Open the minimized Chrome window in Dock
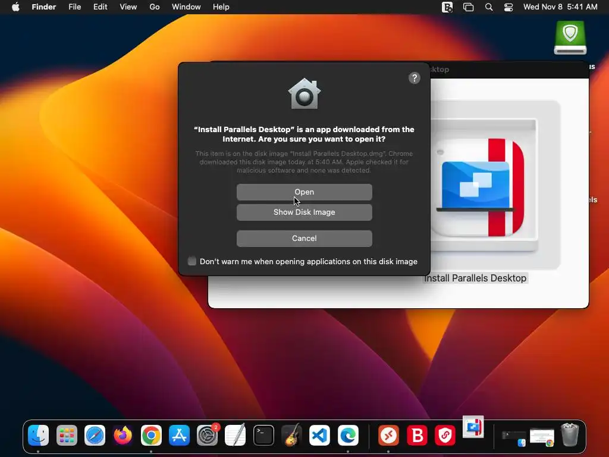 (542, 437)
